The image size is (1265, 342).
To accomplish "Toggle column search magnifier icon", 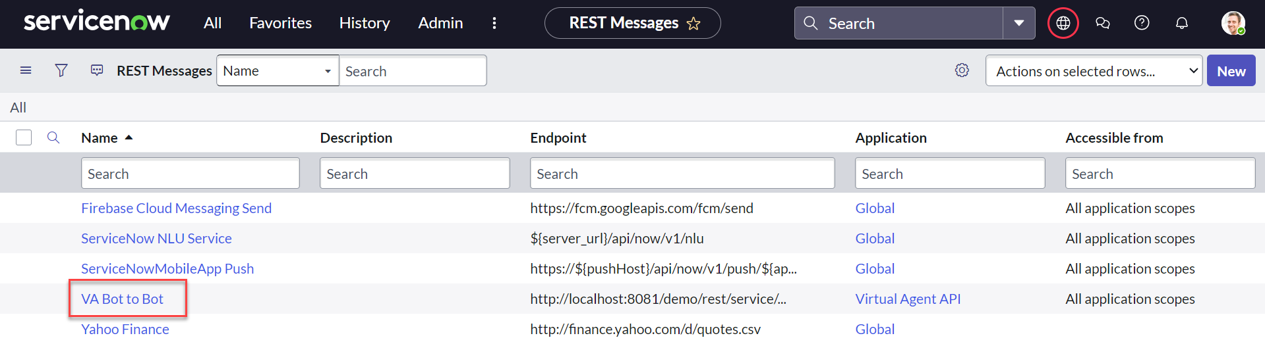I will (53, 137).
